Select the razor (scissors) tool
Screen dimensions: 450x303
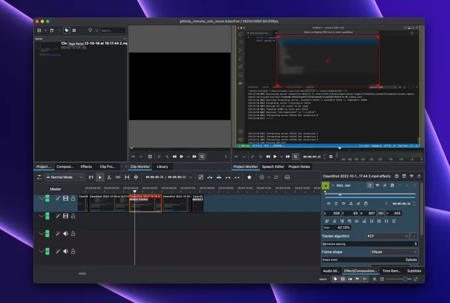pyautogui.click(x=109, y=178)
